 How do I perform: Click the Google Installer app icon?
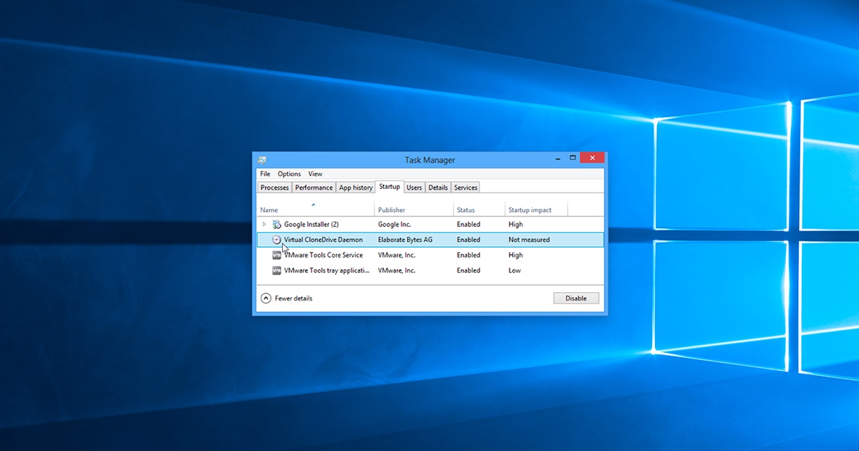[x=277, y=225]
